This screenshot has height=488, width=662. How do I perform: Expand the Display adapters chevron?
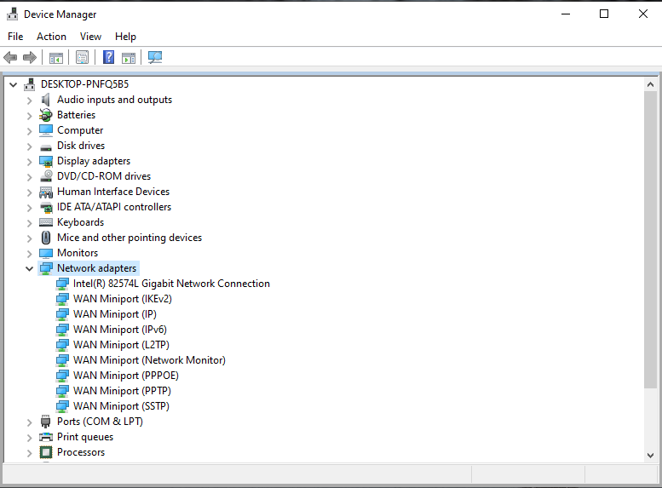pos(29,162)
